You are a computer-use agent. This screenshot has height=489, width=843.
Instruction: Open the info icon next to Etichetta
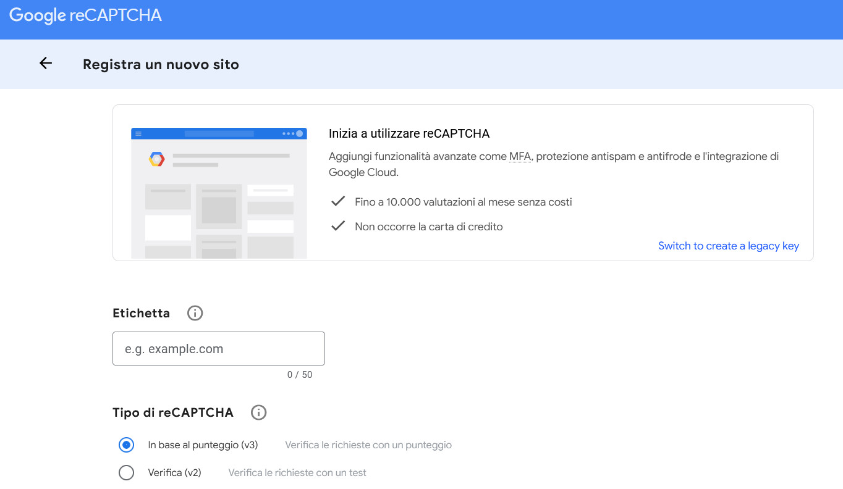point(195,313)
